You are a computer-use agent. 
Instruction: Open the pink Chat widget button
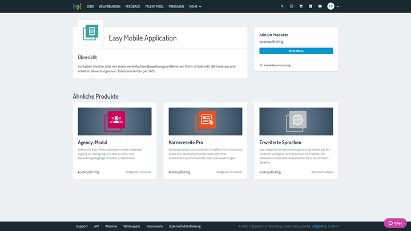(x=395, y=223)
